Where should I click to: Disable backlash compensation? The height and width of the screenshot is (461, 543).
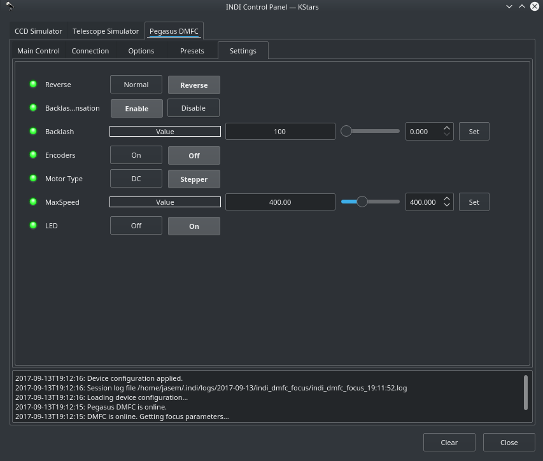point(194,108)
